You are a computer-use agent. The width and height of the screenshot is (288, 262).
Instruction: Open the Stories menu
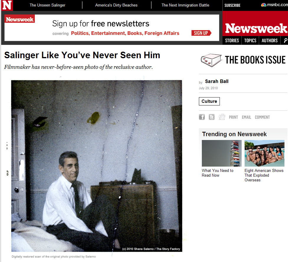232,40
